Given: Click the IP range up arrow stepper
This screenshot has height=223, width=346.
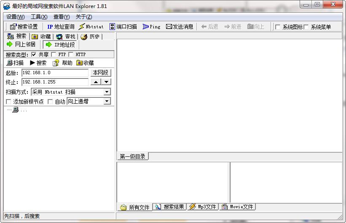Looking at the screenshot, I should click(x=96, y=82).
